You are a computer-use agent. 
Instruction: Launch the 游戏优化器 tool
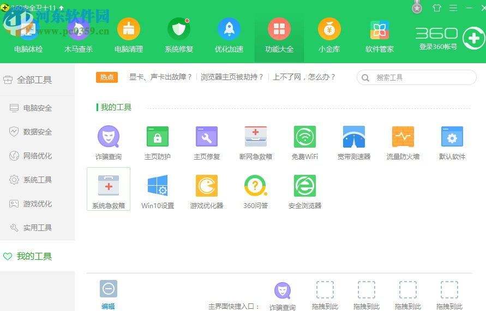click(x=207, y=192)
